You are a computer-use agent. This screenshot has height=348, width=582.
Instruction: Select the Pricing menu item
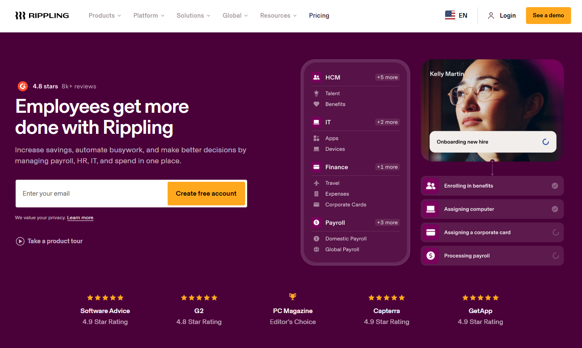pos(319,15)
